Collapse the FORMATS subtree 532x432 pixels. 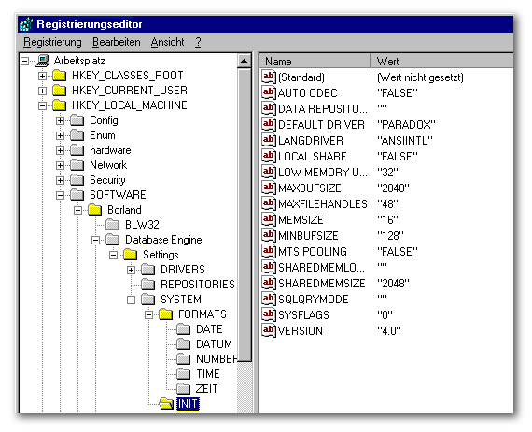[148, 314]
